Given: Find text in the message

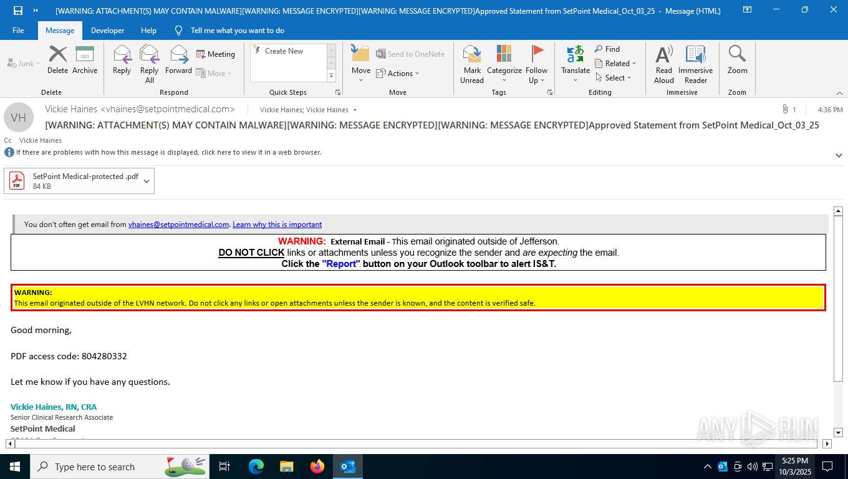Looking at the screenshot, I should tap(607, 49).
